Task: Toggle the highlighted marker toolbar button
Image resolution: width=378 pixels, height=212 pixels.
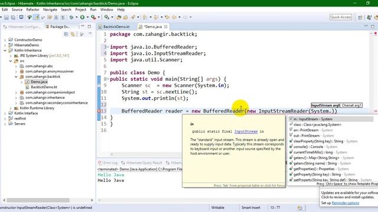Action: click(x=37, y=17)
